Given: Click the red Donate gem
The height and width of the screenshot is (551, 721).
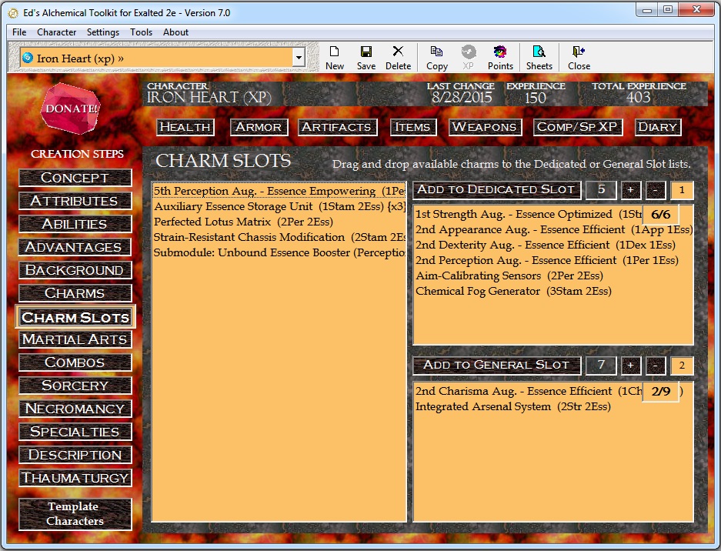Looking at the screenshot, I should click(x=70, y=109).
